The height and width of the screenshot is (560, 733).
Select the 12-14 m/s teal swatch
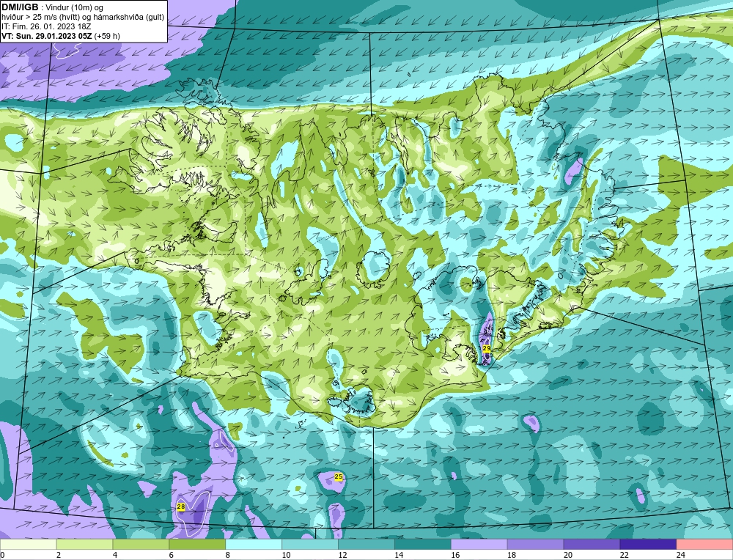366,545
